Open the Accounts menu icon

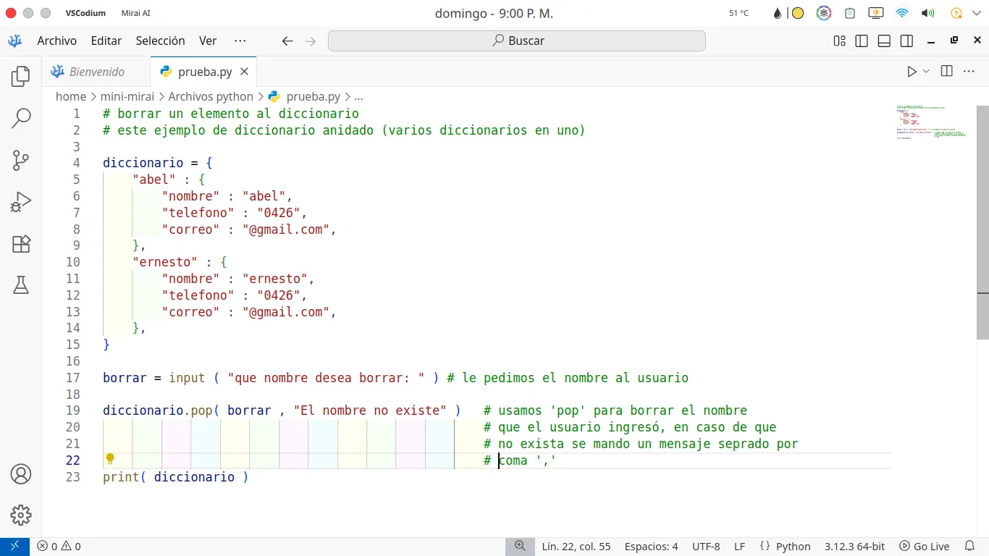click(x=21, y=474)
